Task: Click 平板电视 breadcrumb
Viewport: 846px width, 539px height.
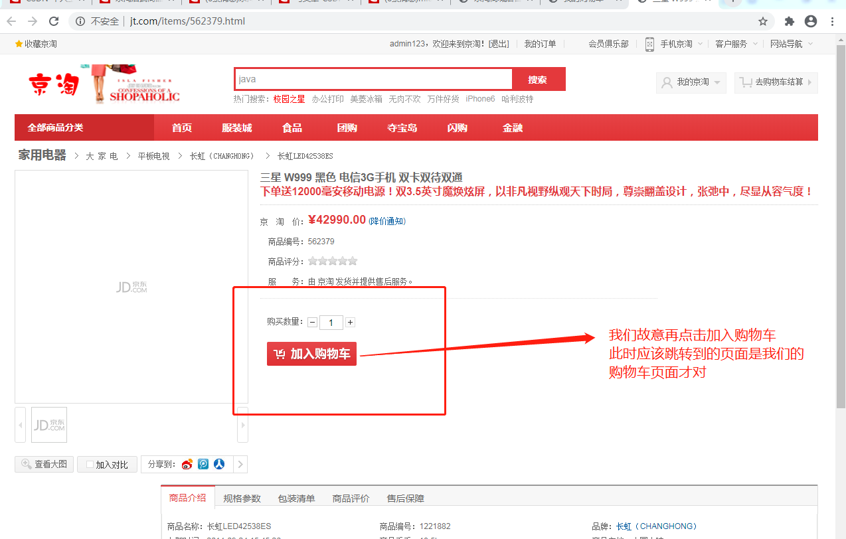Action: pyautogui.click(x=153, y=156)
